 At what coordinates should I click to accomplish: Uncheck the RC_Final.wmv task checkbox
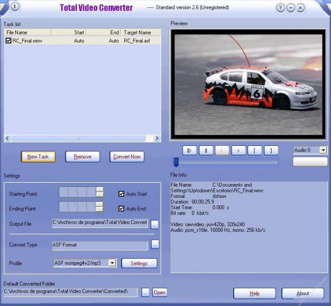(8, 41)
